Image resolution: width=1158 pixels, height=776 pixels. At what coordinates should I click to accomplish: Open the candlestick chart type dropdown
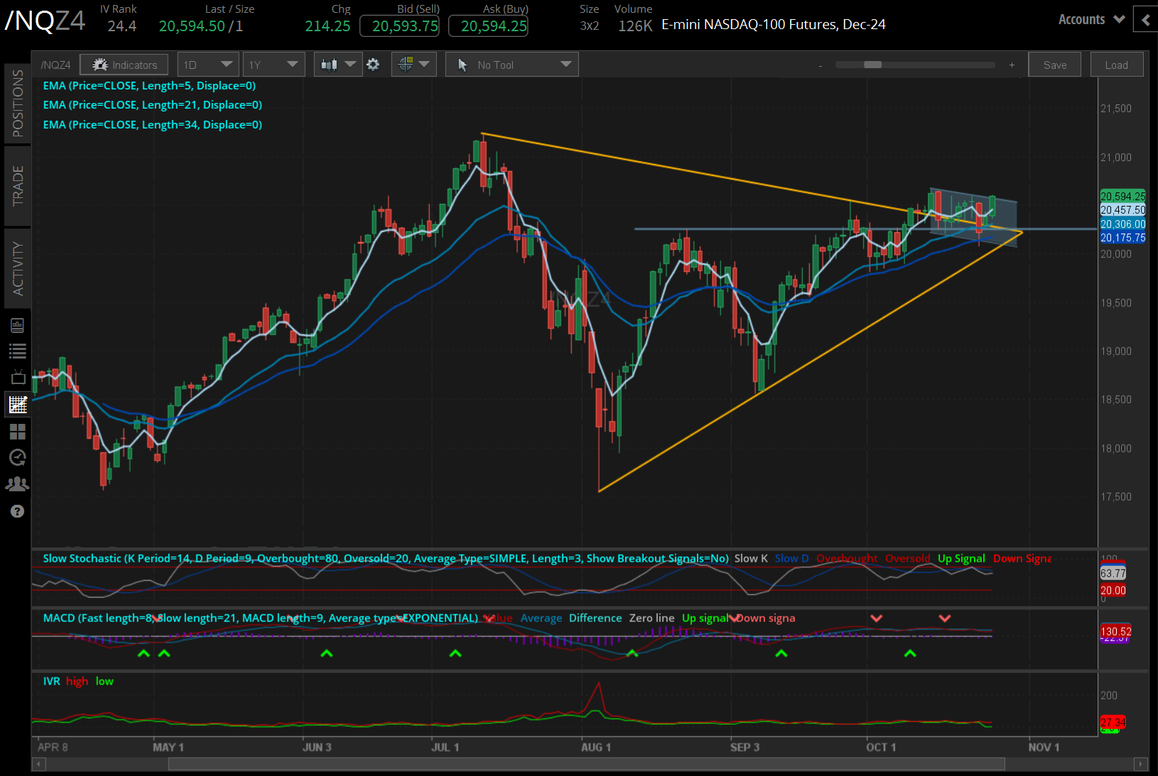click(337, 65)
